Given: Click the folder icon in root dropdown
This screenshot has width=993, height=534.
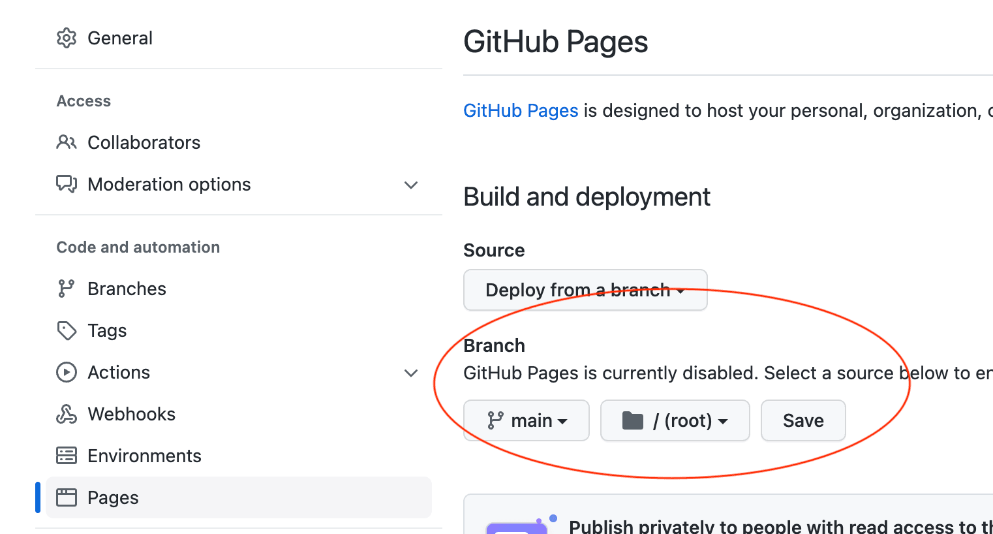Looking at the screenshot, I should click(x=633, y=420).
